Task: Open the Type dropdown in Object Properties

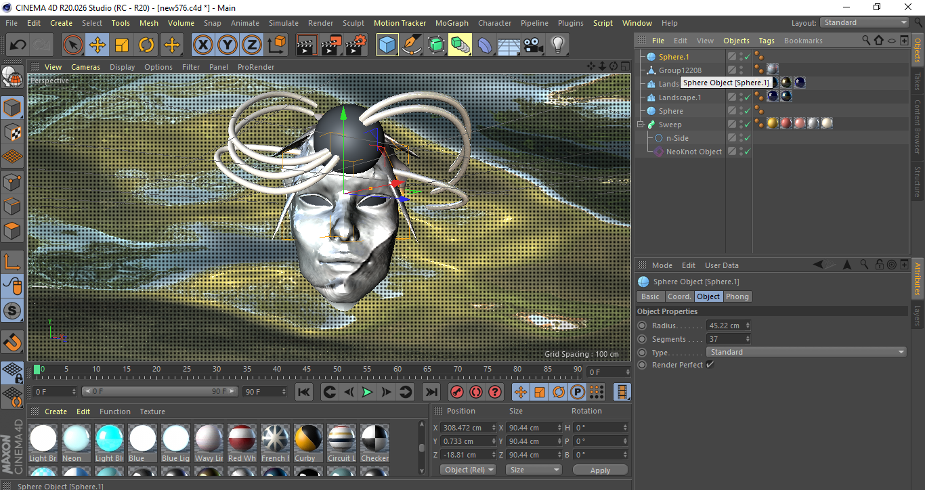Action: coord(806,351)
